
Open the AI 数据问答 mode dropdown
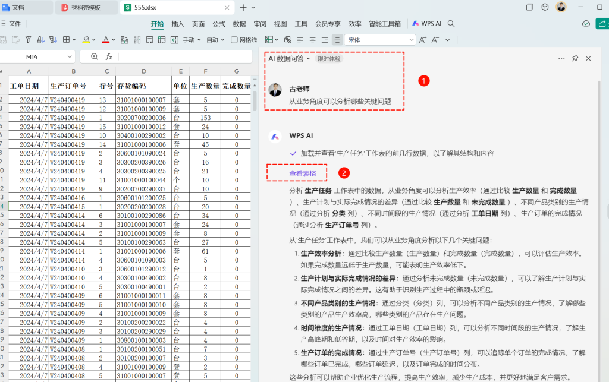289,59
